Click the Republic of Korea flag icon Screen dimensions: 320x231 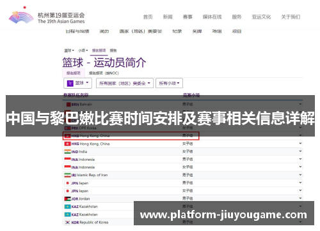coord(67,222)
